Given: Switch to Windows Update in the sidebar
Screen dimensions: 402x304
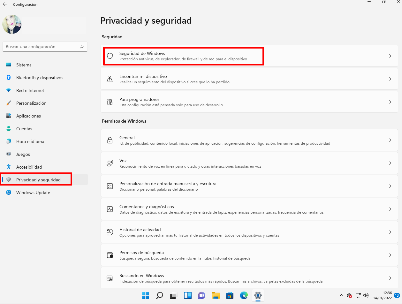Looking at the screenshot, I should pos(33,193).
